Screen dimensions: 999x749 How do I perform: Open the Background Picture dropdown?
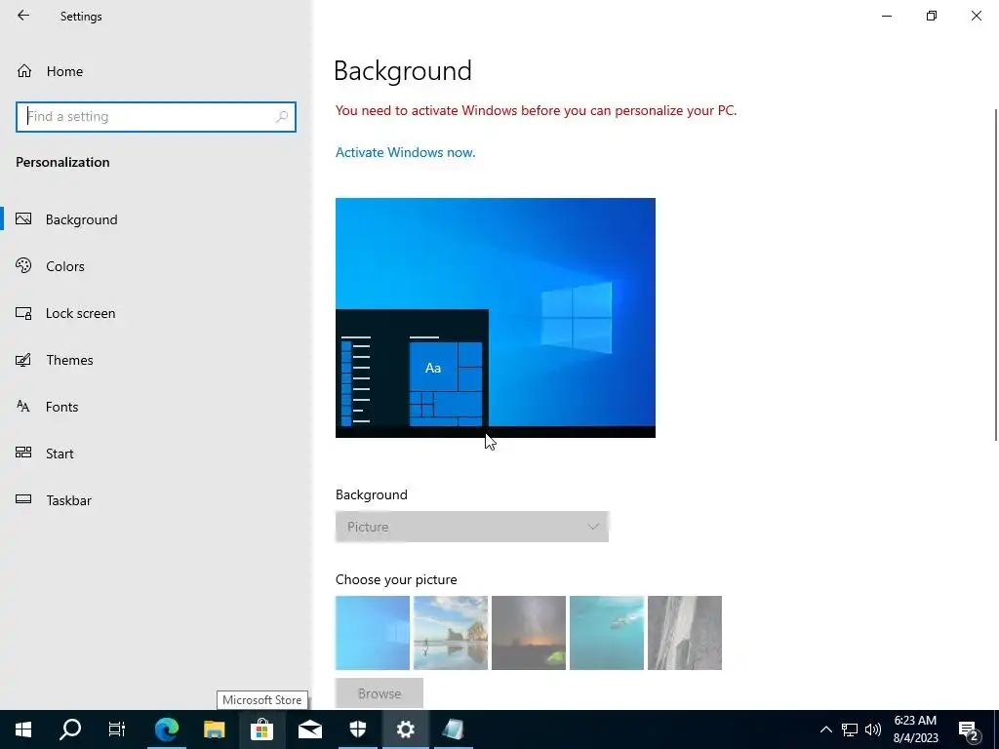coord(472,527)
